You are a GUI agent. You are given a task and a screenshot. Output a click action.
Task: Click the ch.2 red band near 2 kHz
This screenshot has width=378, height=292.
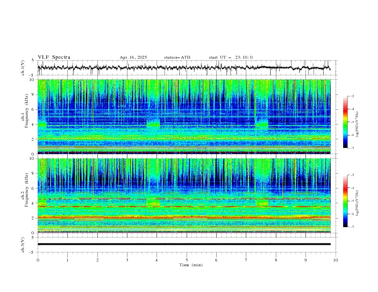click(x=184, y=218)
